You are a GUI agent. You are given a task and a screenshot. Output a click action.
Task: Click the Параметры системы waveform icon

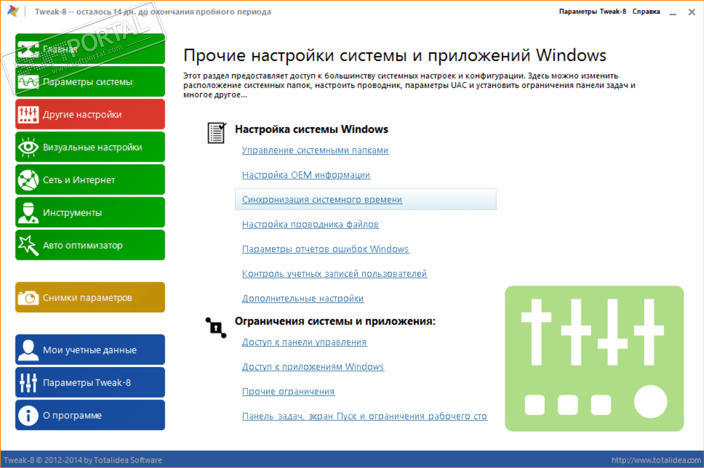click(x=28, y=82)
